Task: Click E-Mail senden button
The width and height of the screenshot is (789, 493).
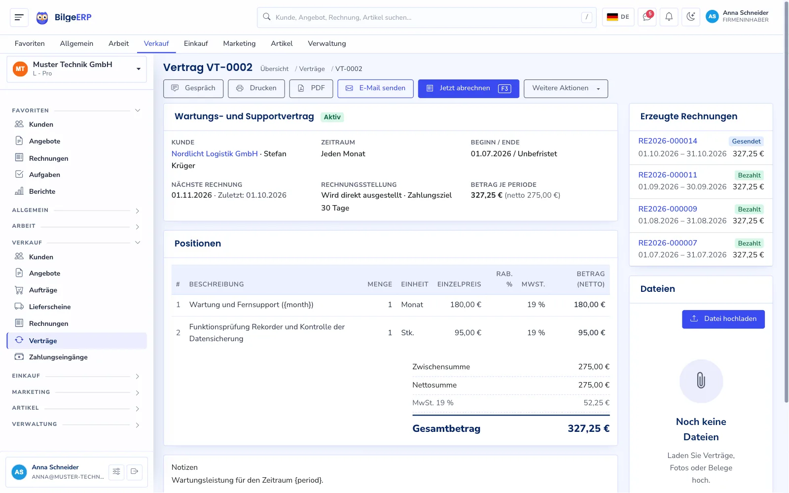Action: click(376, 89)
